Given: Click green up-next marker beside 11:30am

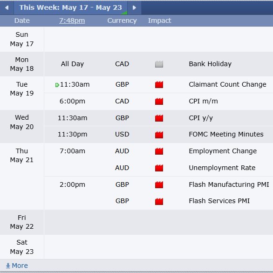Looking at the screenshot, I should tap(57, 85).
